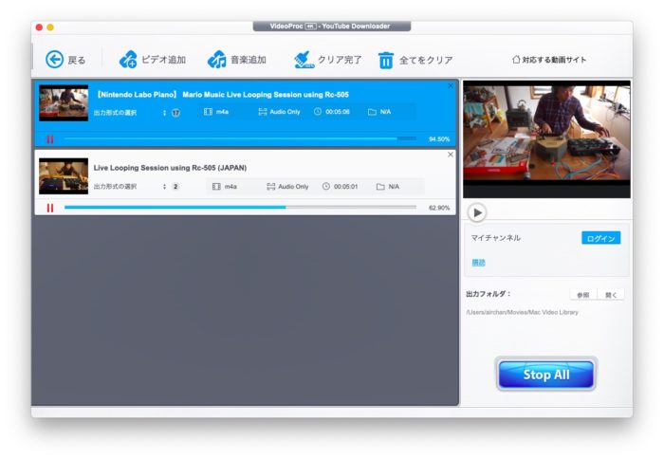The width and height of the screenshot is (664, 459).
Task: Click the folder icon in Live Looping (JAPAN) row
Action: (380, 186)
